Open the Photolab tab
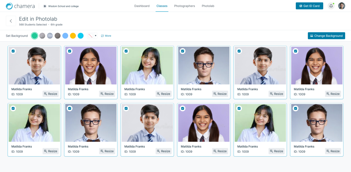The height and width of the screenshot is (172, 351). coord(208,6)
